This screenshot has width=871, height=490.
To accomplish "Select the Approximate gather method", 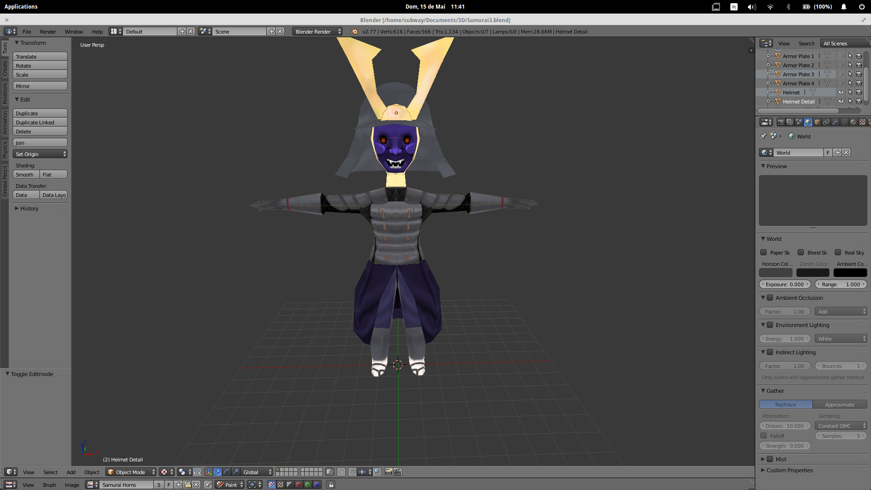I will 840,404.
